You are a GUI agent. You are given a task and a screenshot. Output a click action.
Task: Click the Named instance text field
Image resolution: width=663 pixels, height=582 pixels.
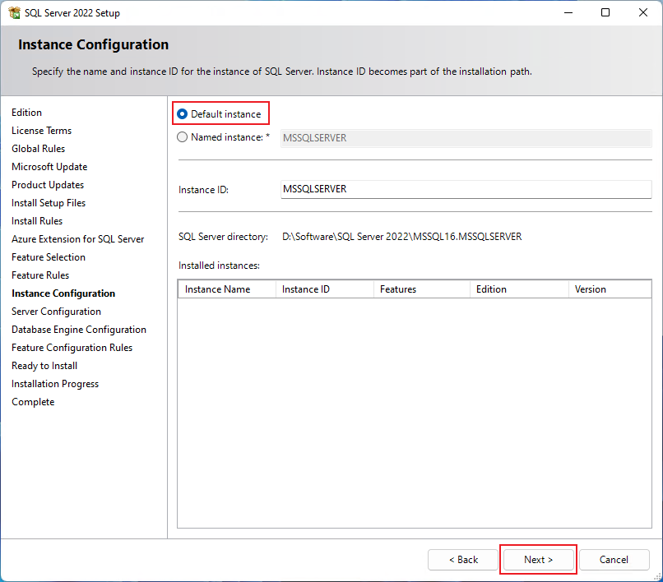pyautogui.click(x=466, y=138)
